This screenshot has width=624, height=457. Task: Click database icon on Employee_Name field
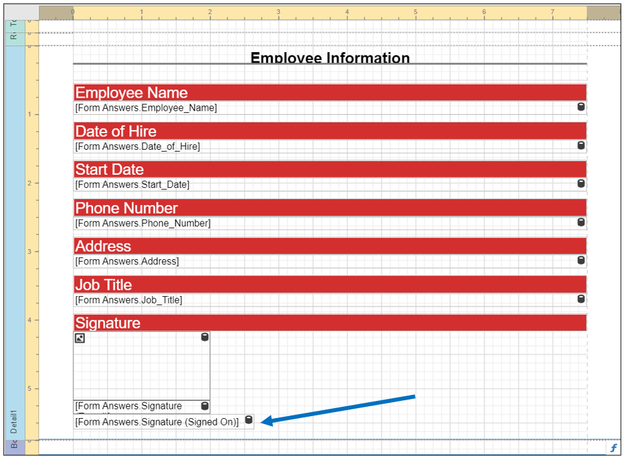[581, 107]
